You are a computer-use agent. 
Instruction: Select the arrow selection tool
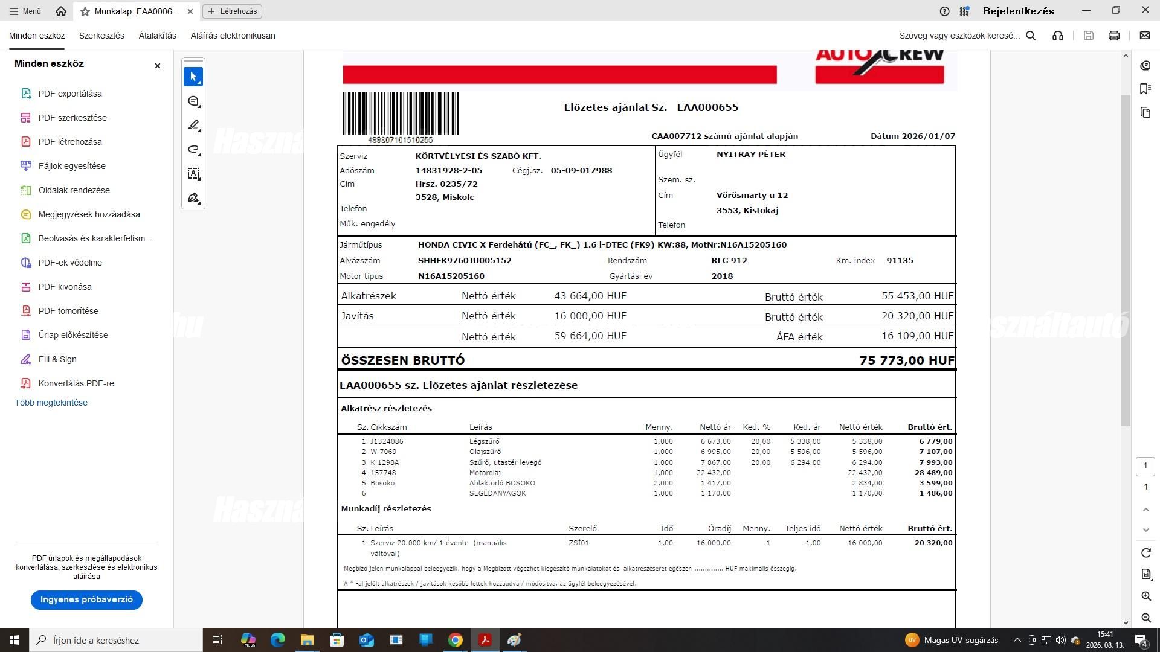coord(193,77)
